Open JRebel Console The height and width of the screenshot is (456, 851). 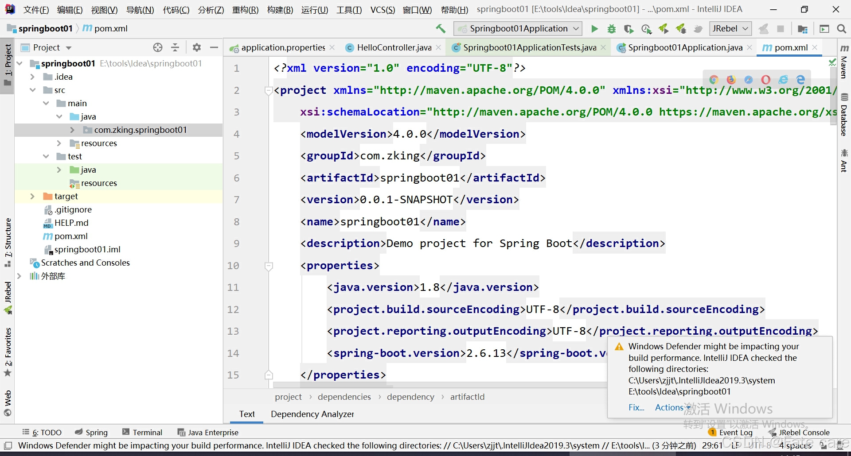click(799, 433)
